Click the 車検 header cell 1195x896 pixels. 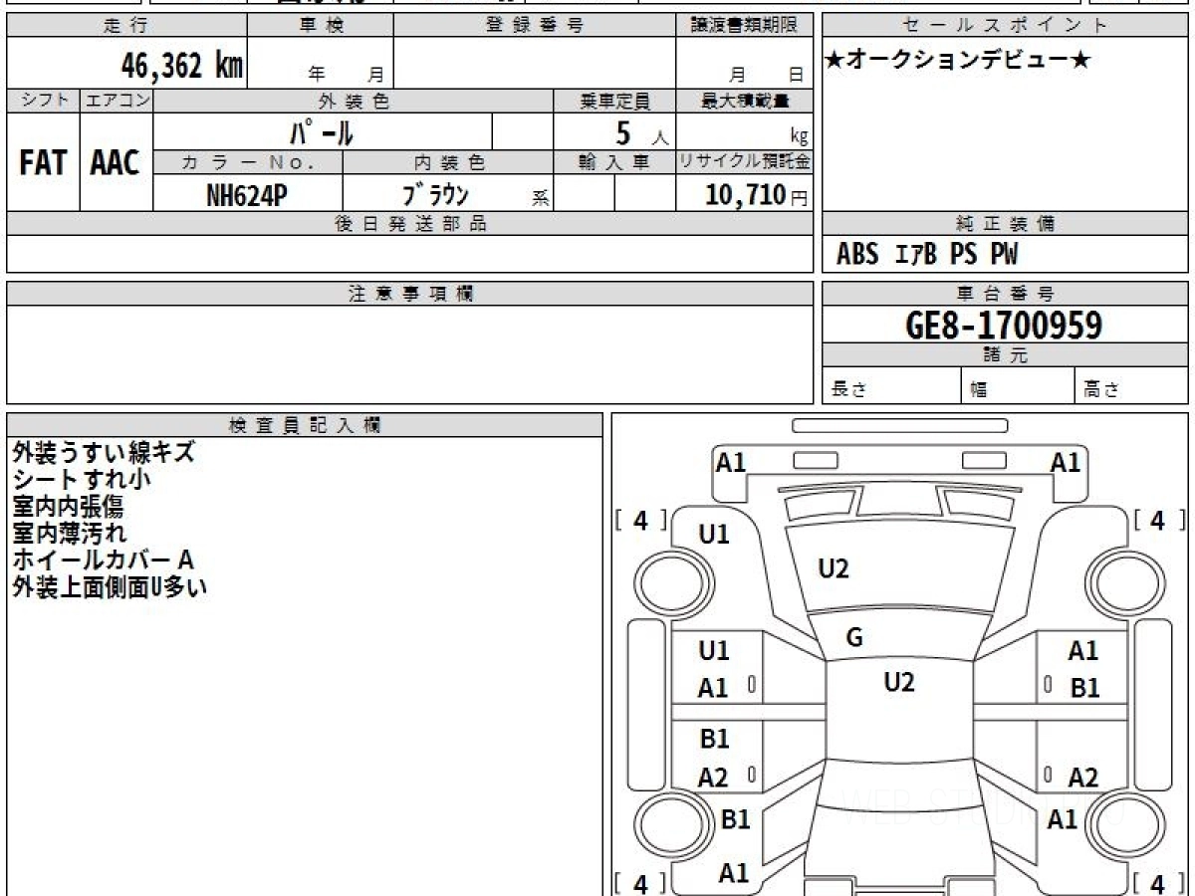[x=321, y=26]
